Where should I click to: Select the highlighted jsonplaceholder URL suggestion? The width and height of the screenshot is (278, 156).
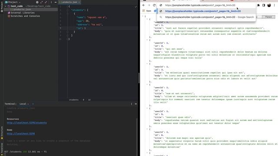[206, 11]
